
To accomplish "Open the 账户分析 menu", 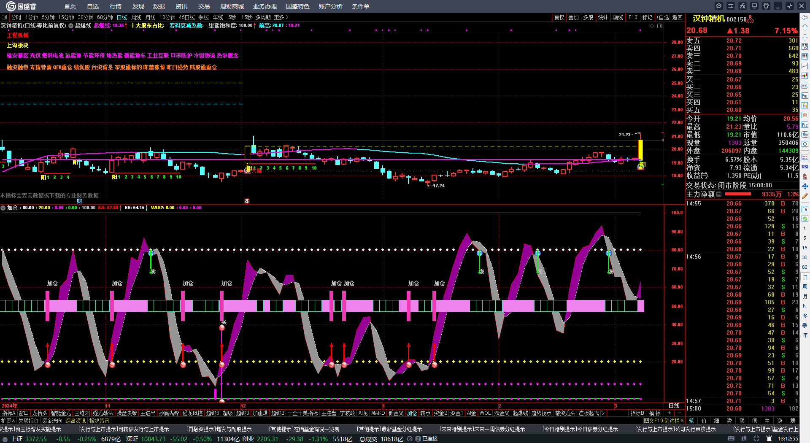I will 330,6.
